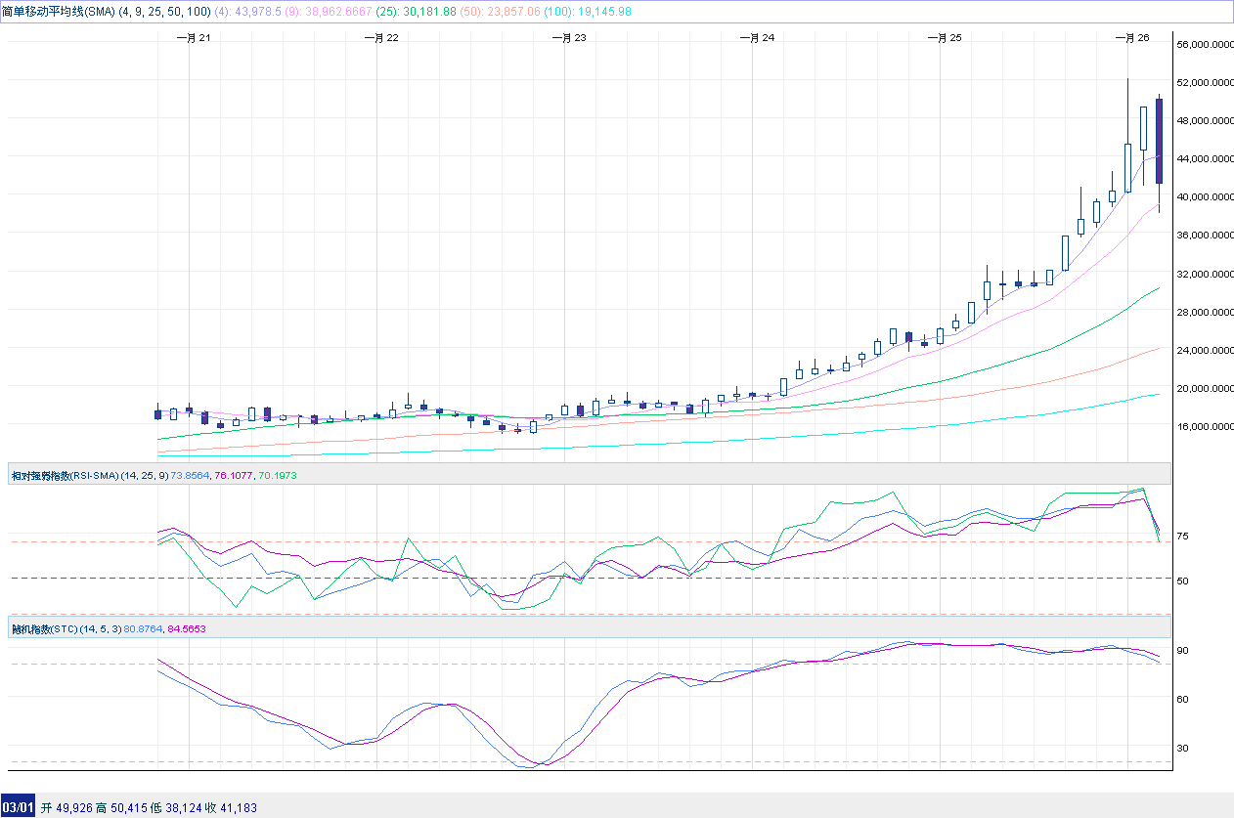Screen dimensions: 1234x818
Task: Click the STC 30 level axis label
Action: (1182, 749)
